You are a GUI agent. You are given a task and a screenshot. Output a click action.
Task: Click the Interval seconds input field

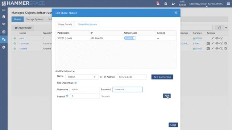tap(85, 96)
